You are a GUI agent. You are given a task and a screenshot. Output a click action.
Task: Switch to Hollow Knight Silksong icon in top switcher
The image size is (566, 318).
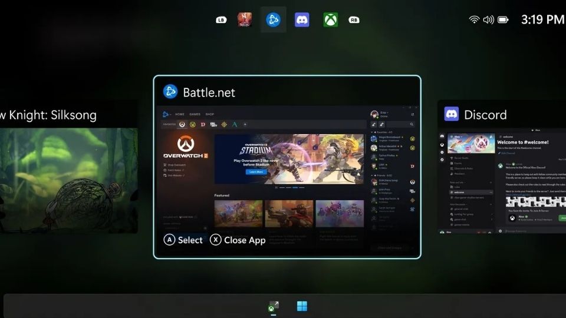pos(244,19)
